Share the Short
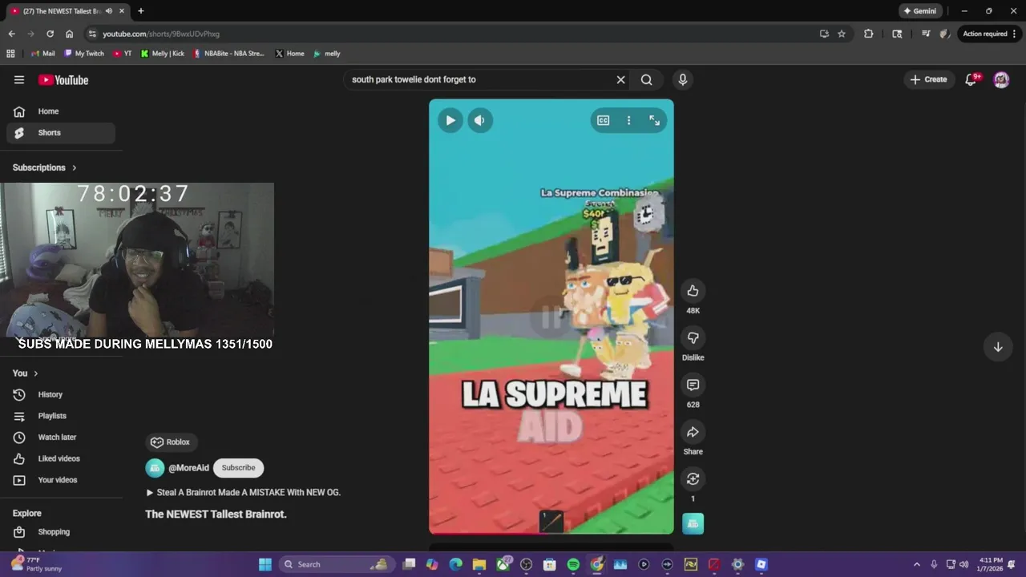The width and height of the screenshot is (1026, 577). coord(693,432)
